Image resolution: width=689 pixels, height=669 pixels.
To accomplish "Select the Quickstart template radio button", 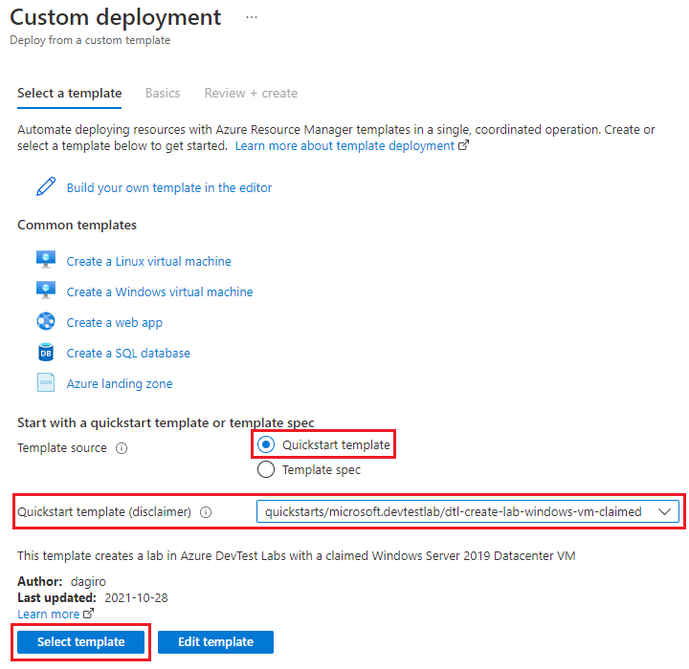I will (x=266, y=444).
